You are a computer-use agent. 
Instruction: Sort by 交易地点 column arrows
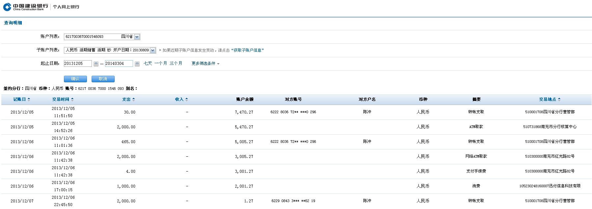pos(559,99)
